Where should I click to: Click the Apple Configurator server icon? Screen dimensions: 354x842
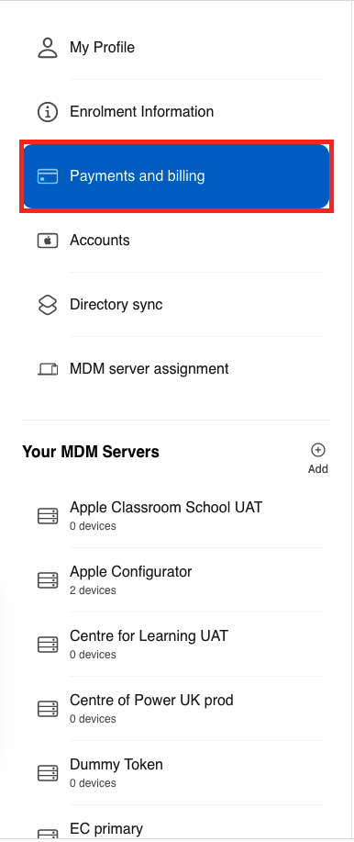(47, 580)
